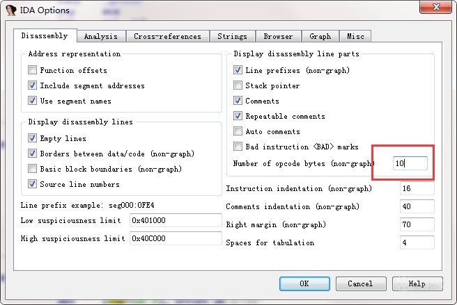Enable Auto comments checkbox
Screen dimensions: 457x305
click(x=238, y=131)
